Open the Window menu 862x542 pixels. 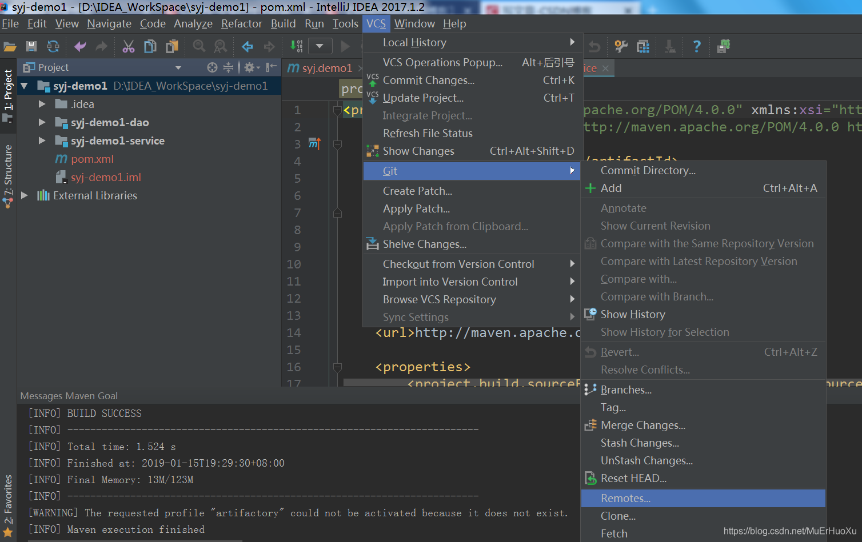coord(414,23)
